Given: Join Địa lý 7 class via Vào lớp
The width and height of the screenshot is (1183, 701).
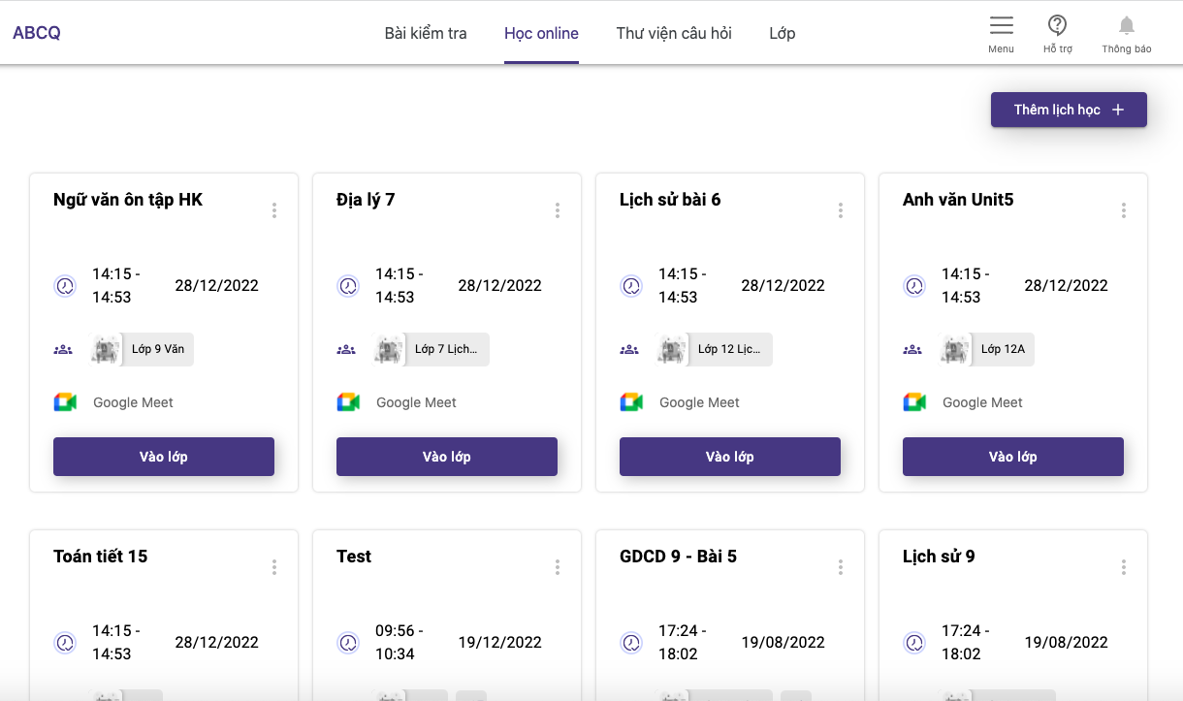Looking at the screenshot, I should pos(447,457).
